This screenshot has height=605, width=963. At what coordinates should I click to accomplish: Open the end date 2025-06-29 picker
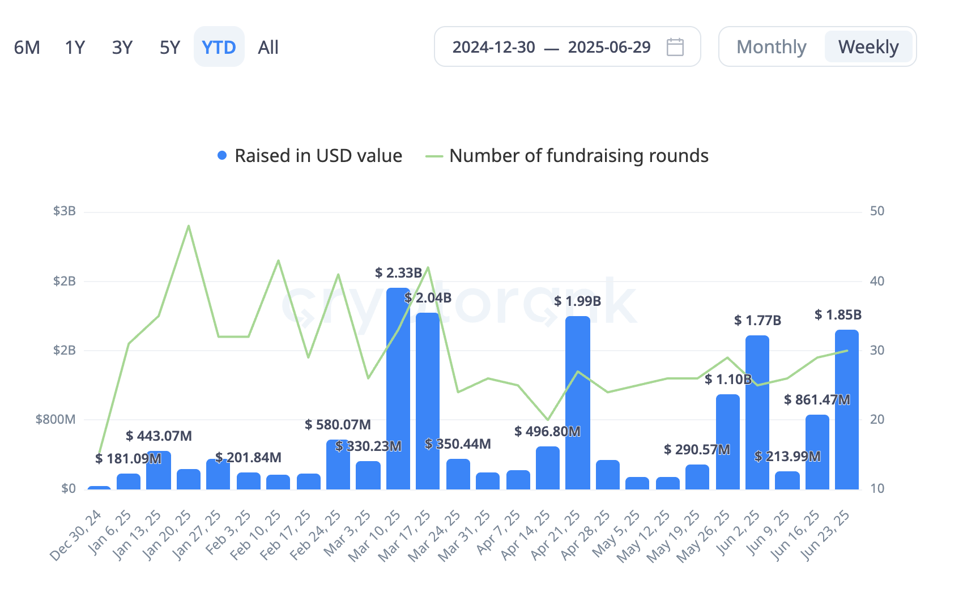tap(609, 47)
